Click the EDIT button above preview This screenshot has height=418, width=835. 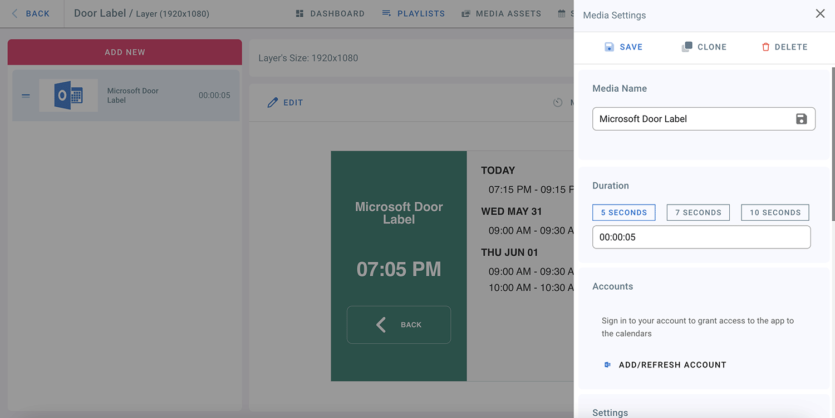point(285,102)
